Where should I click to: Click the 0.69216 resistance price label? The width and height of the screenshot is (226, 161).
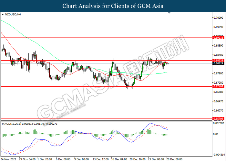pyautogui.click(x=218, y=38)
